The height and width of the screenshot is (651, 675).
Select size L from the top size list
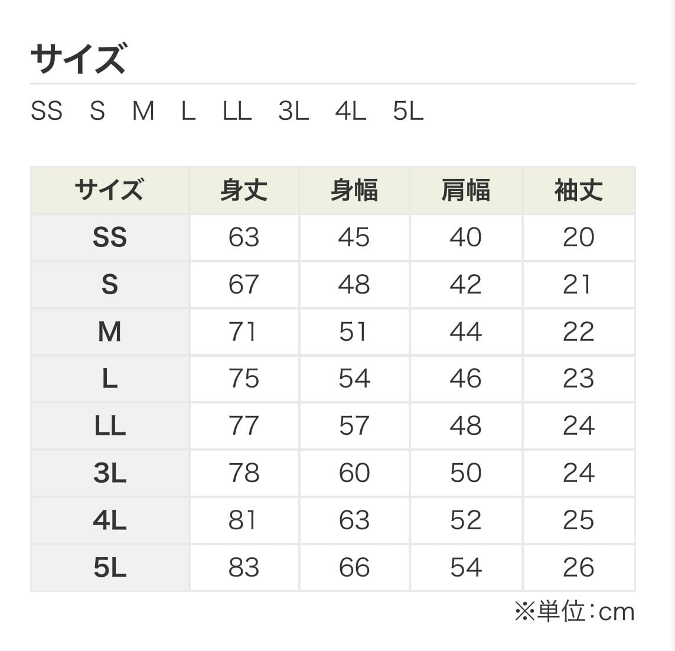(188, 111)
